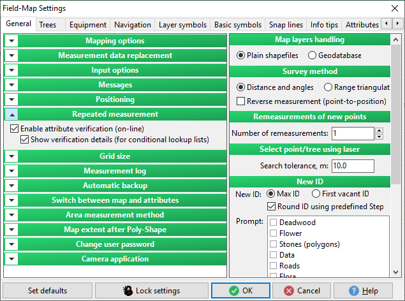
Task: Check Reverse measurement (point-to-position)
Action: click(240, 101)
